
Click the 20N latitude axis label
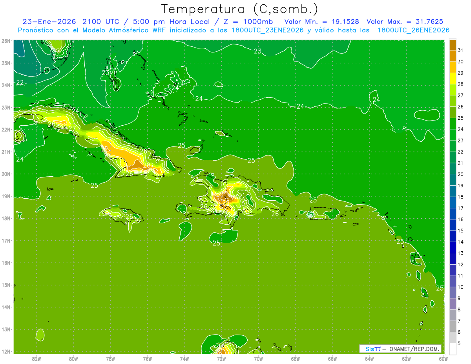coord(6,174)
